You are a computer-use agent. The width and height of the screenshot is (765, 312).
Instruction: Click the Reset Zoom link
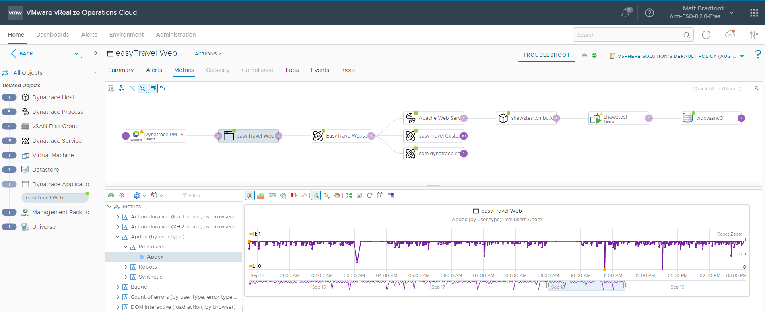click(729, 234)
